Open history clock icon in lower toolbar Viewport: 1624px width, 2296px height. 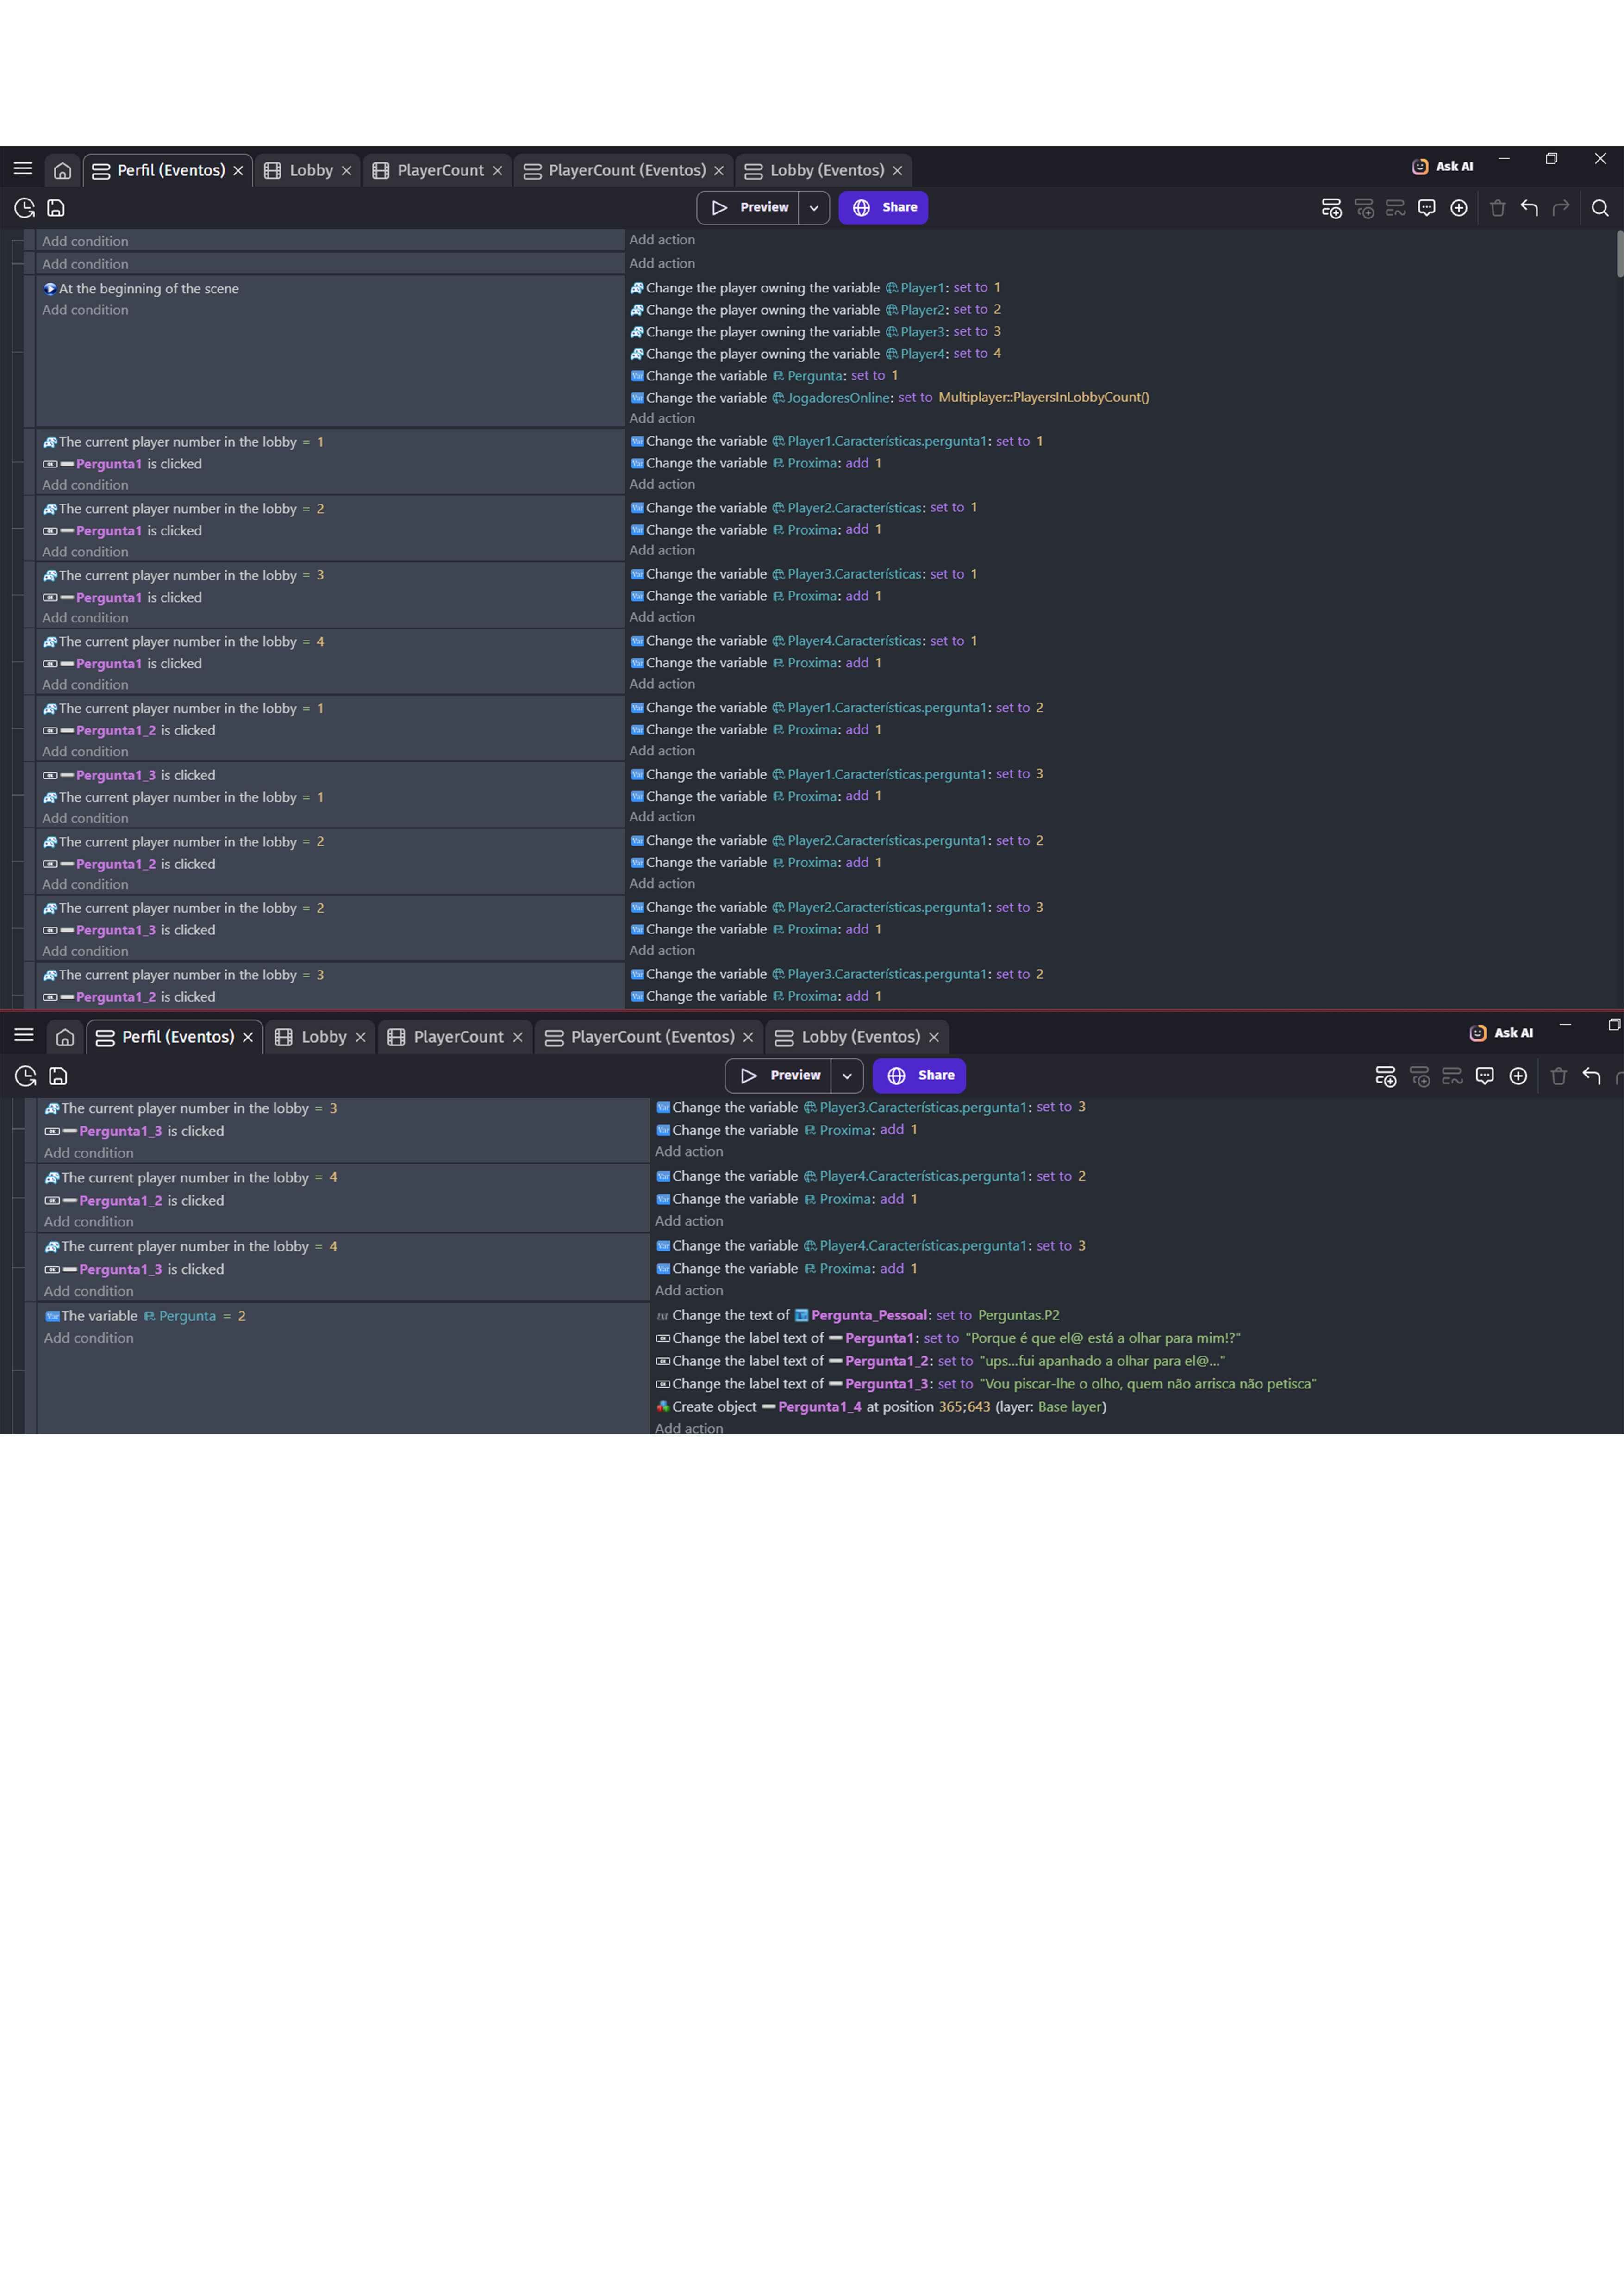click(26, 1076)
